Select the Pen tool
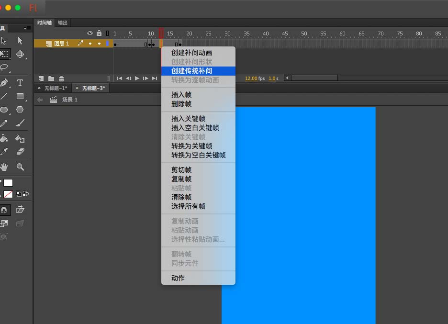The height and width of the screenshot is (324, 448). click(x=4, y=83)
